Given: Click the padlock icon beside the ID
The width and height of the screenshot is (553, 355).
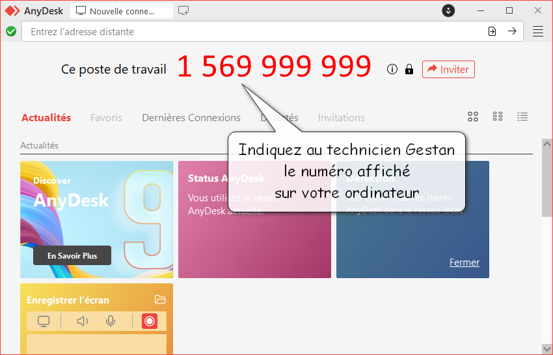Looking at the screenshot, I should coord(409,69).
